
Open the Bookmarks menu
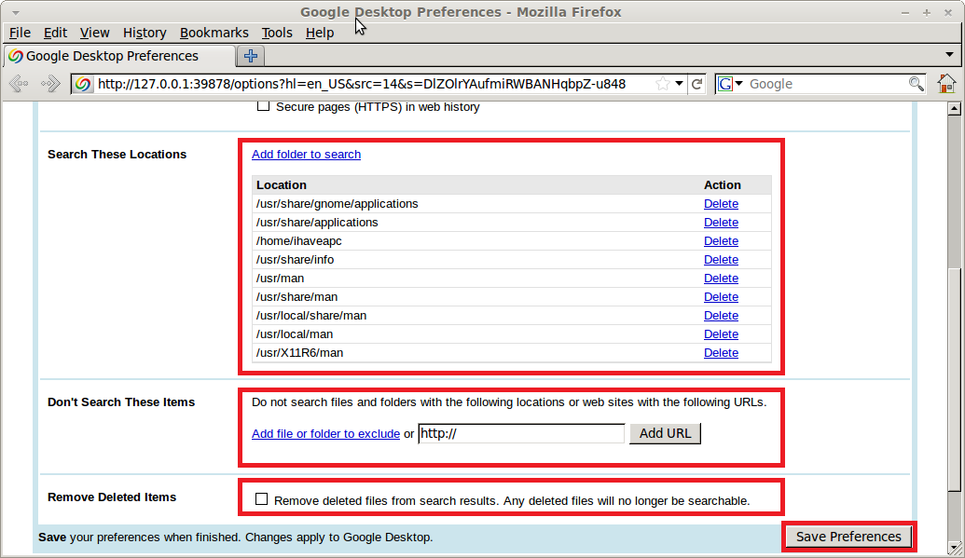click(214, 33)
